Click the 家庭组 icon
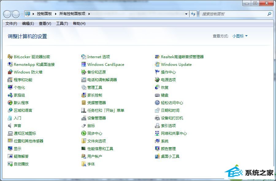The image size is (276, 181). (x=10, y=95)
